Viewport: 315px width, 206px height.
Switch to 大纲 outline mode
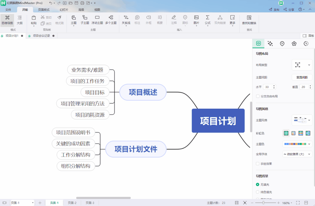click(20, 20)
